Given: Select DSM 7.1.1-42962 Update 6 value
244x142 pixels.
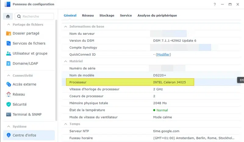Looking at the screenshot, I should click(174, 41).
